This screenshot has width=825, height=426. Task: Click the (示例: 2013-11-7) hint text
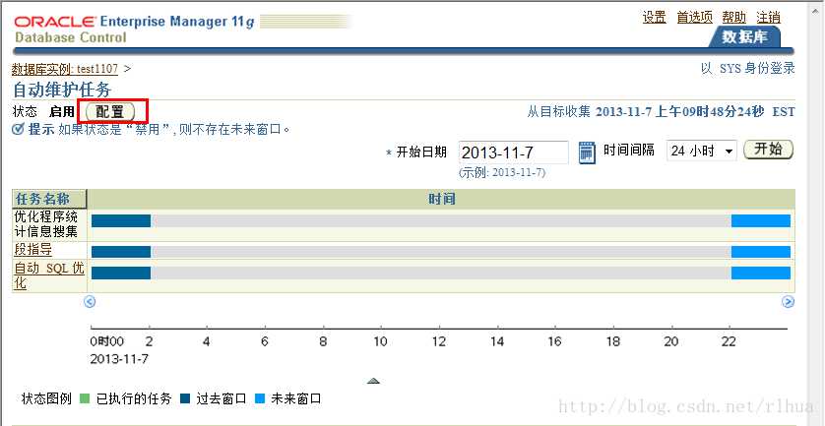(502, 172)
